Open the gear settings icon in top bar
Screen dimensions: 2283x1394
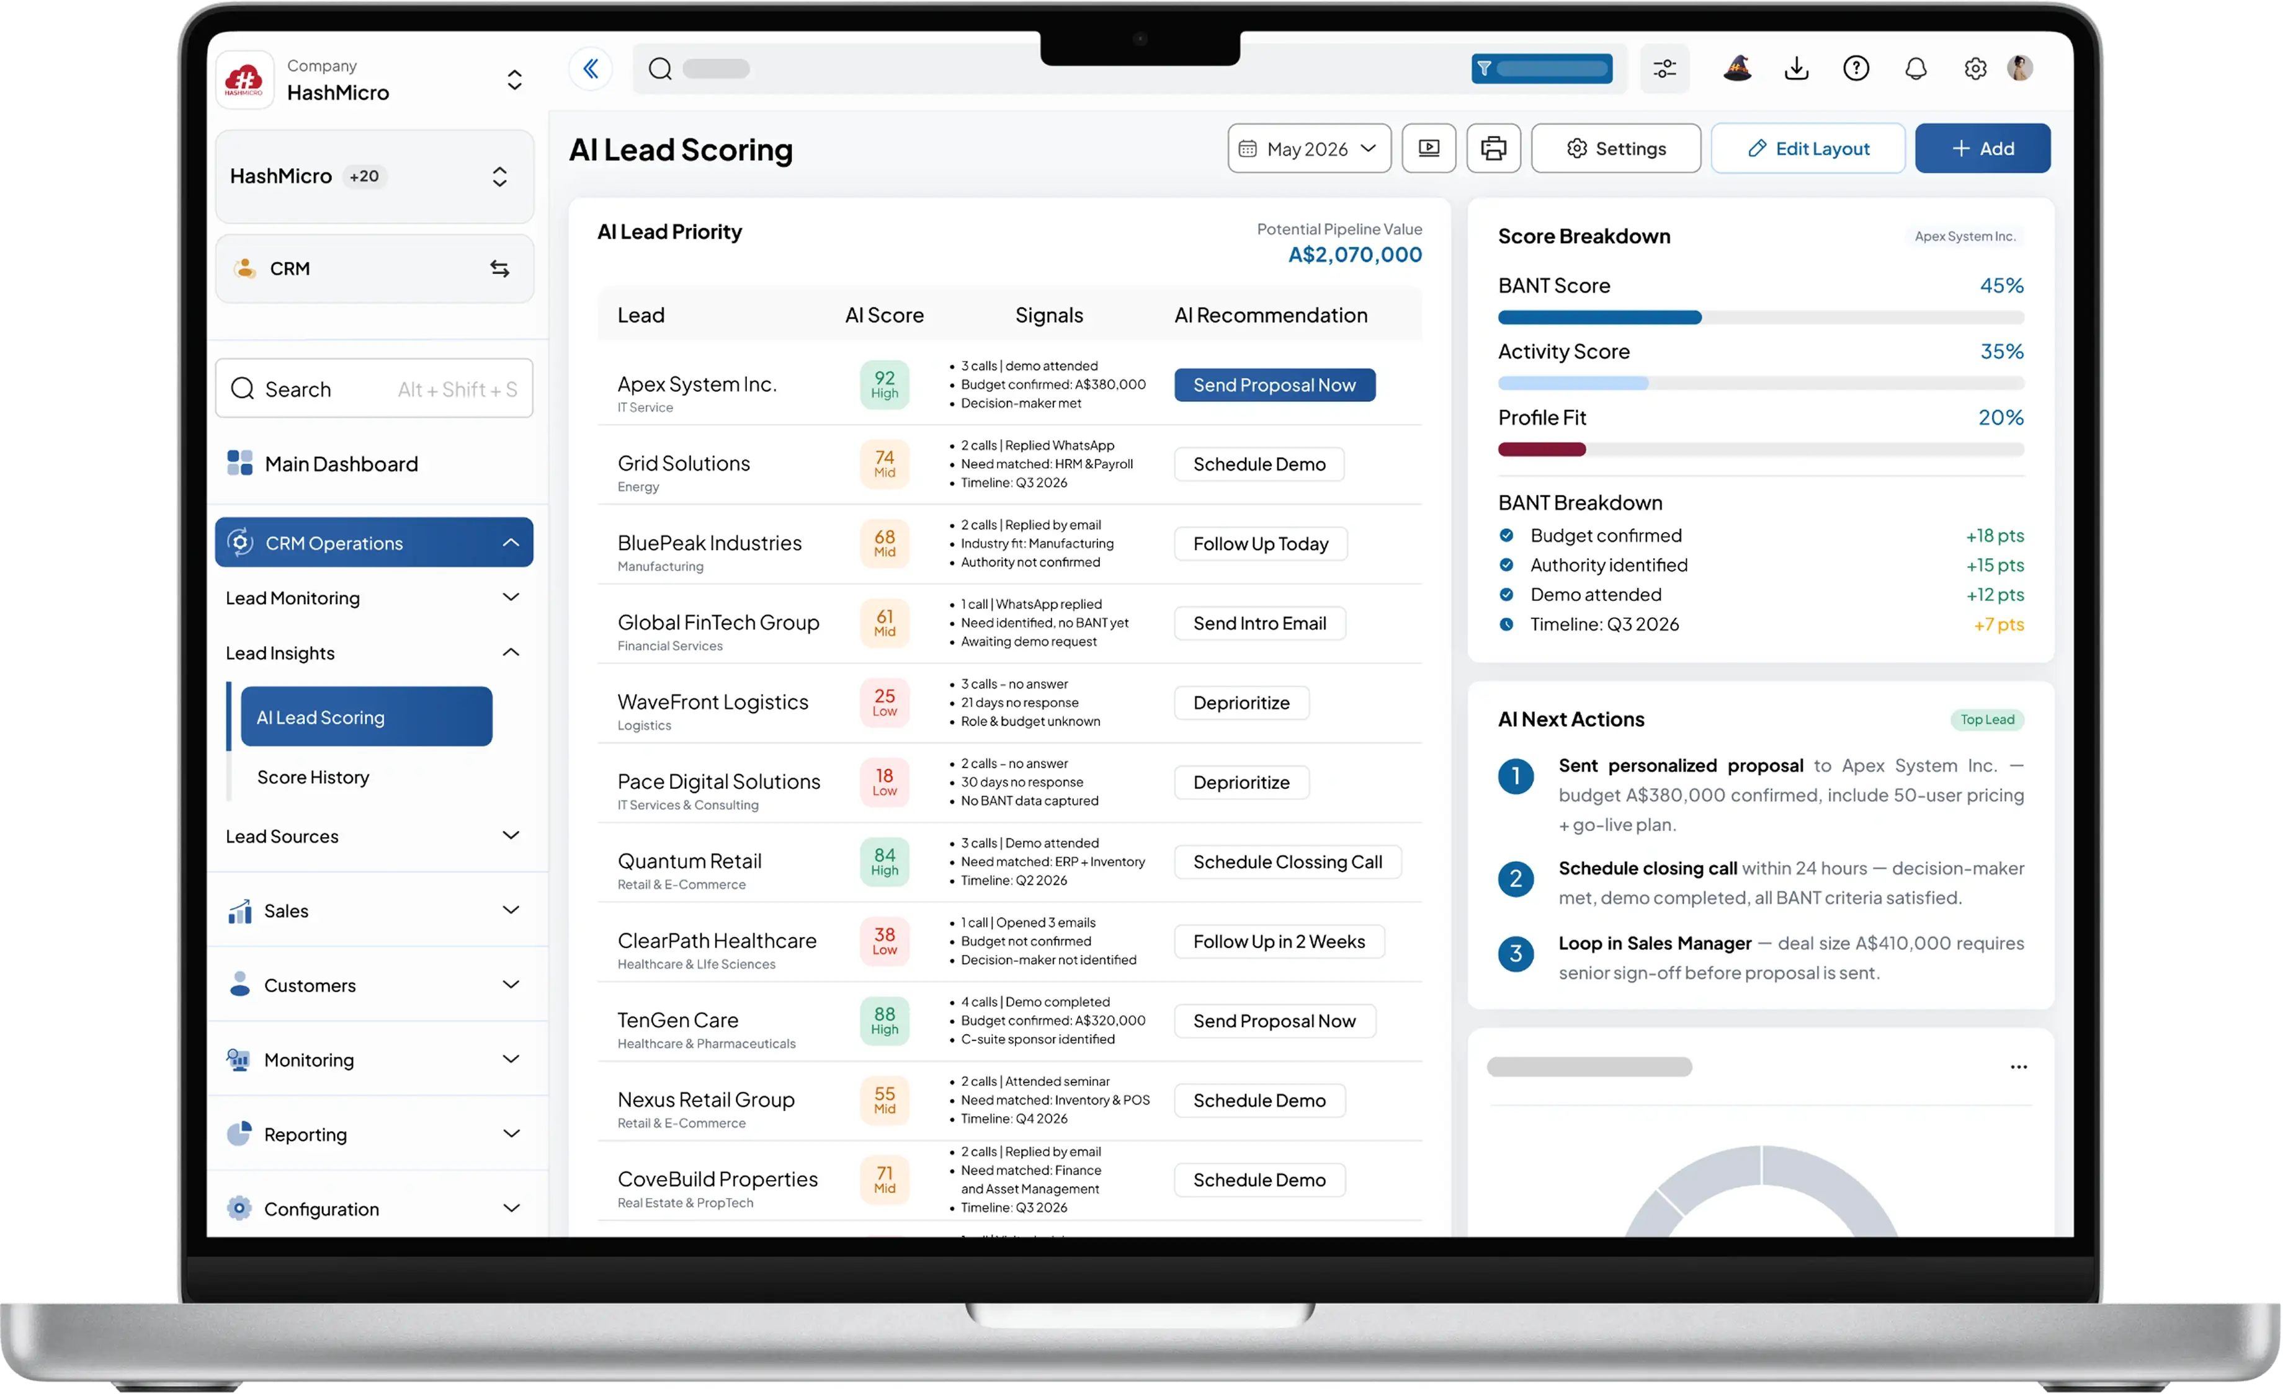[1975, 69]
